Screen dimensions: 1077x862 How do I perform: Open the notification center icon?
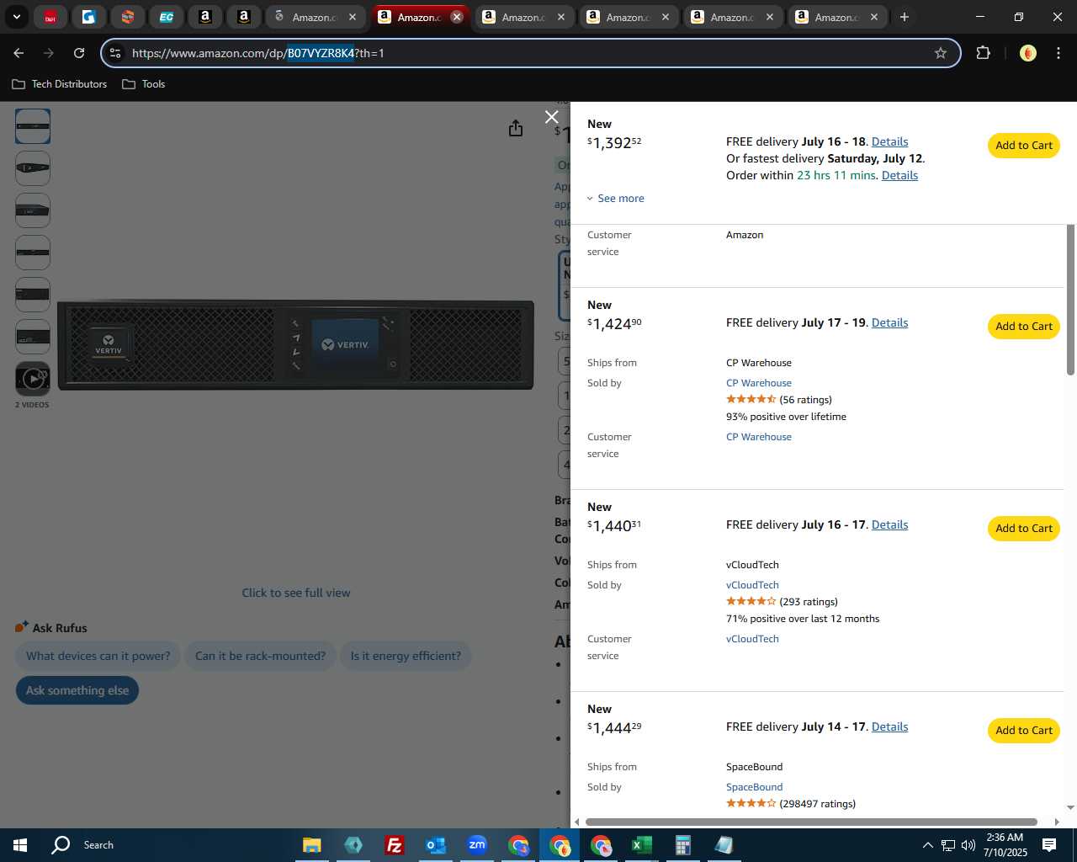tap(1049, 845)
